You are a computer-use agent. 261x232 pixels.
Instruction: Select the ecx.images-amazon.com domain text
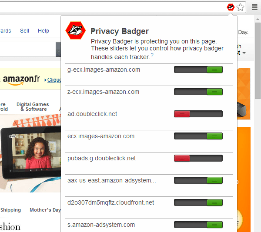(101, 136)
